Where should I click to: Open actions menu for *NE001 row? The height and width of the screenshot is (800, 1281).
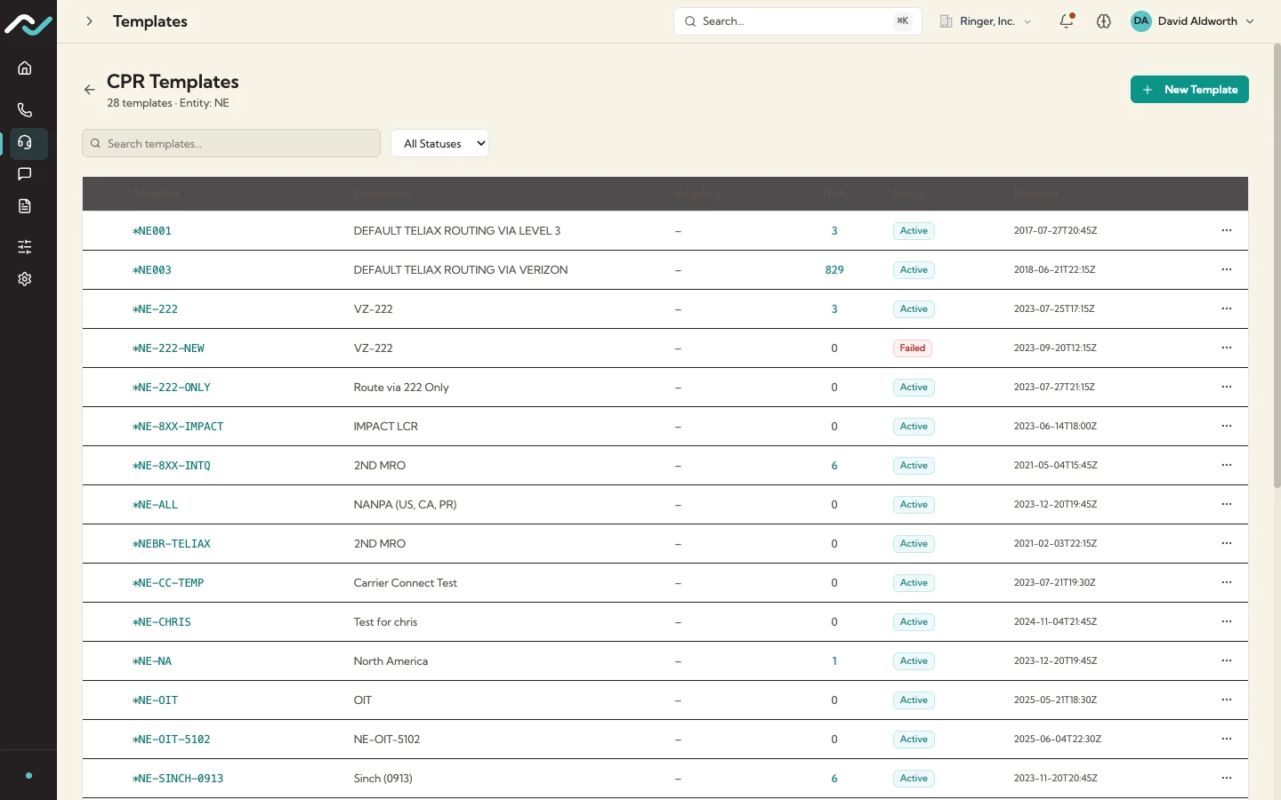click(1227, 230)
